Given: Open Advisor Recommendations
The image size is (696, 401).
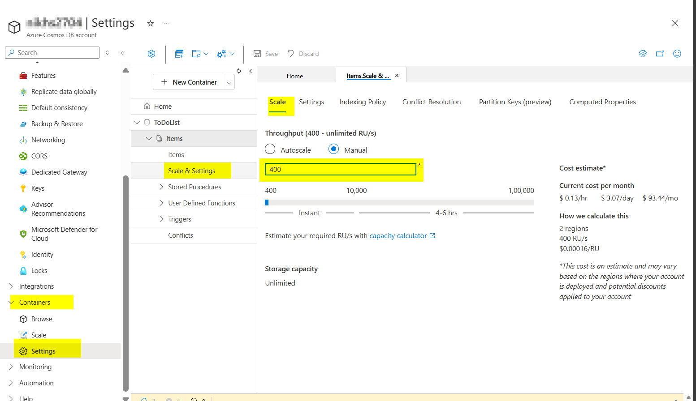Looking at the screenshot, I should coord(58,209).
